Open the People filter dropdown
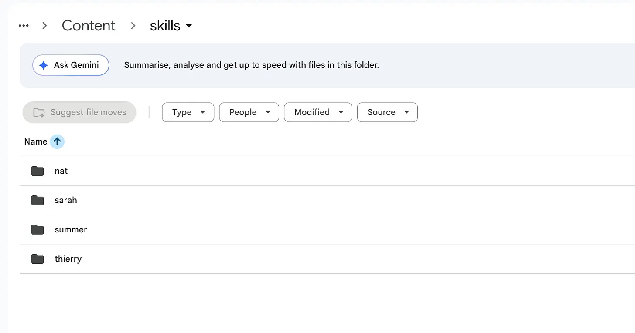 tap(249, 112)
